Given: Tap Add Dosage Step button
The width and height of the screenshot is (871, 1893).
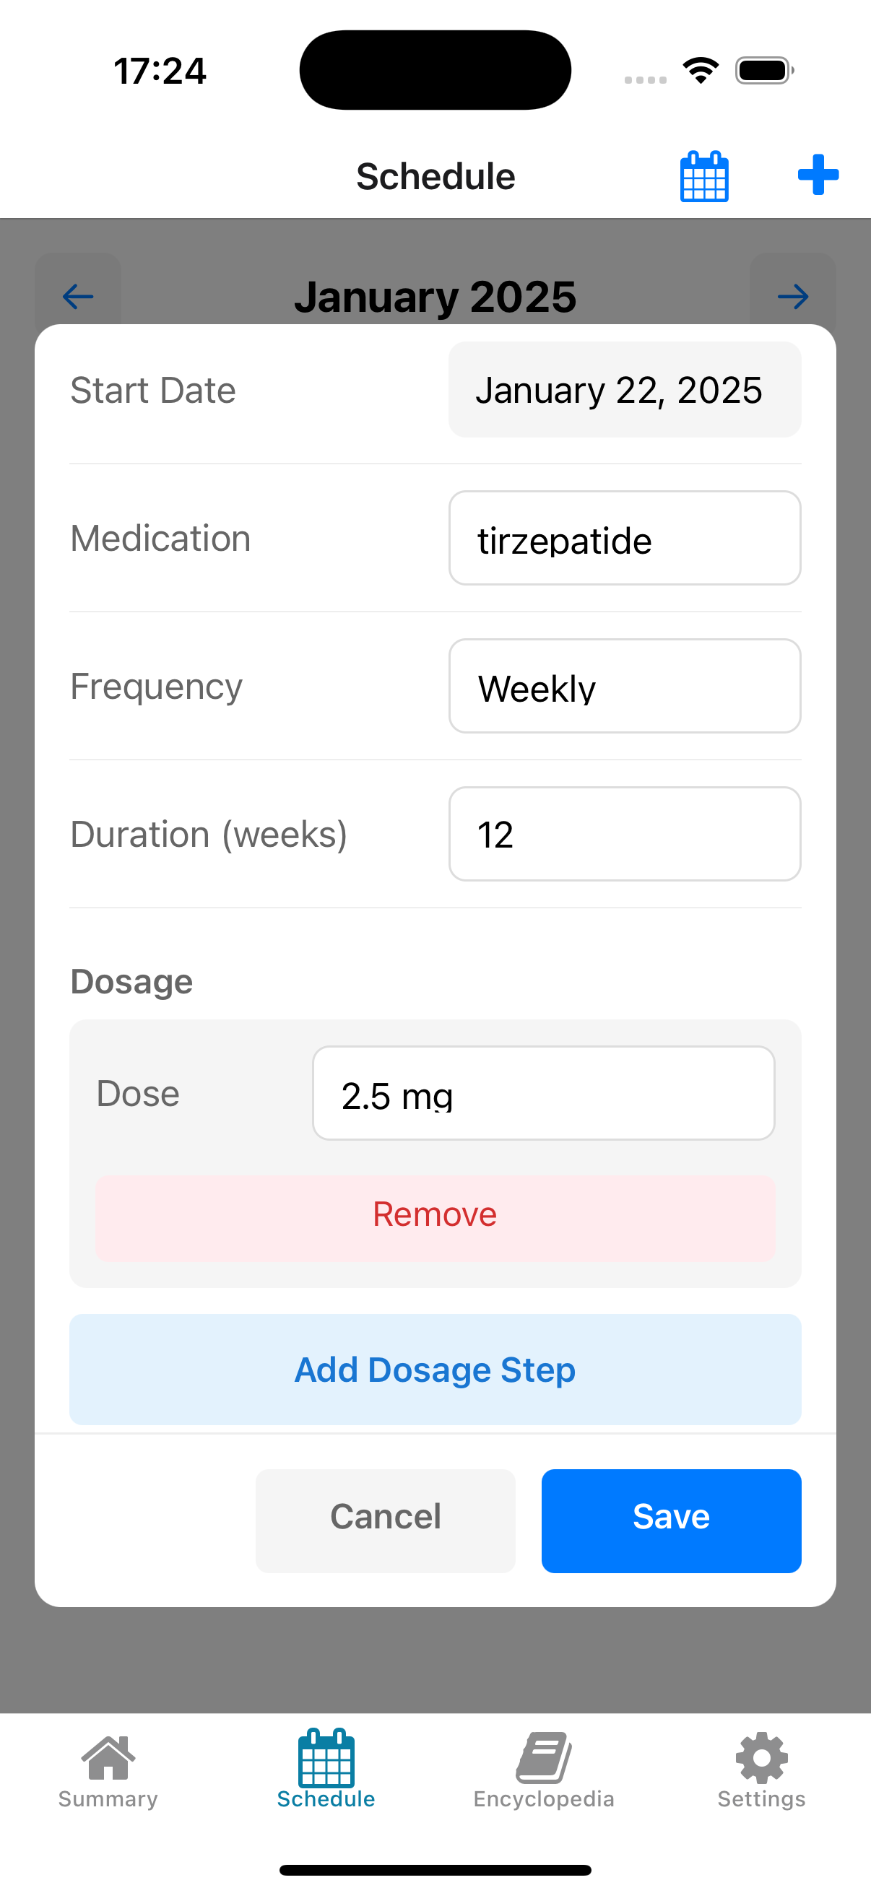Looking at the screenshot, I should point(435,1370).
